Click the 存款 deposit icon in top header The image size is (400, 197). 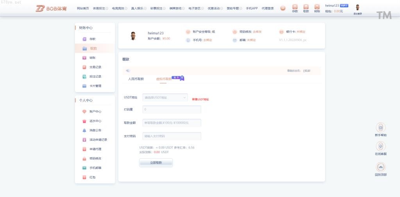[295, 7]
